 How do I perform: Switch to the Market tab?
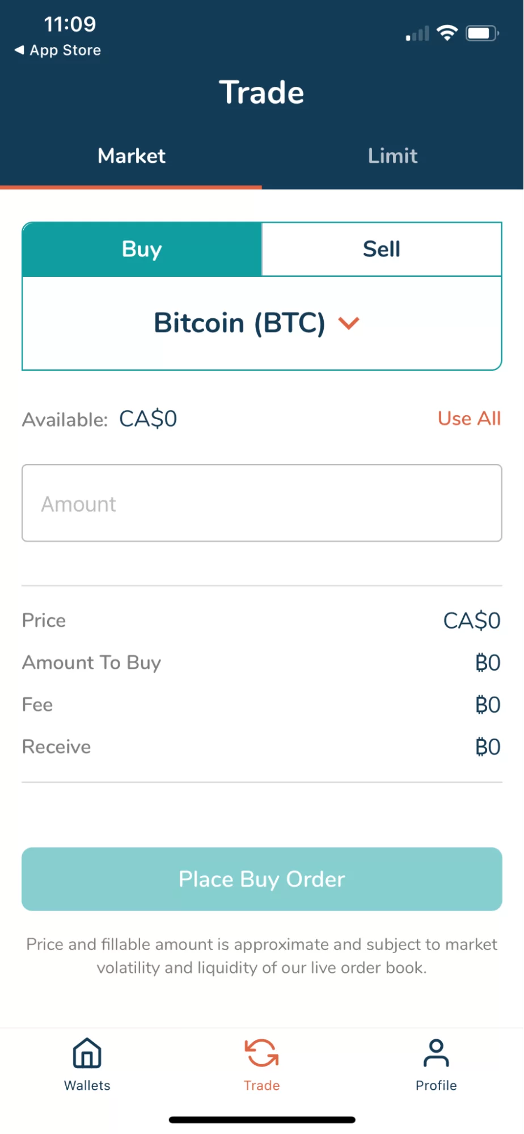(x=131, y=156)
